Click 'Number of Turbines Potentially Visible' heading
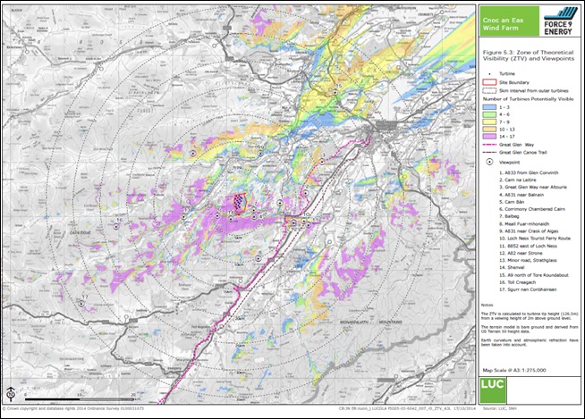The width and height of the screenshot is (585, 419). coord(528,99)
